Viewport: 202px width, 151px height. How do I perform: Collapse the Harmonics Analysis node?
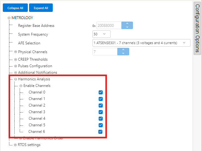pyautogui.click(x=15, y=79)
